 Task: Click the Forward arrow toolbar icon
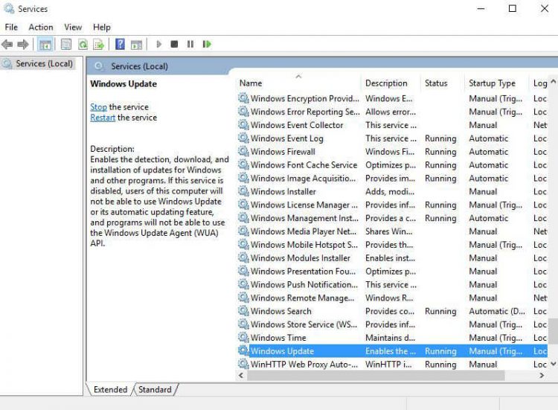pyautogui.click(x=23, y=45)
